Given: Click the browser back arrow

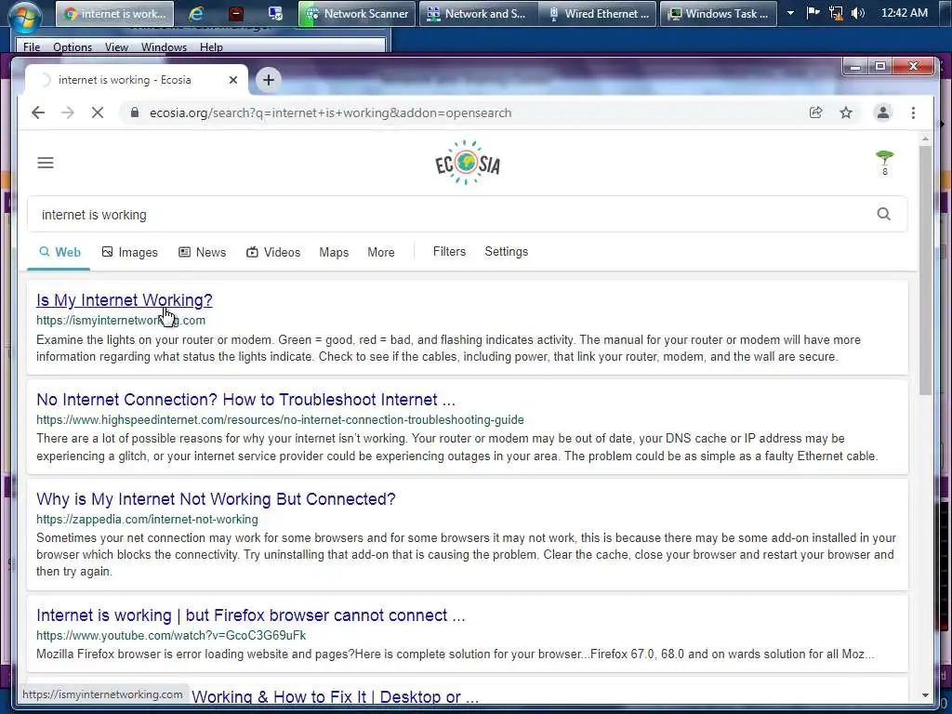Looking at the screenshot, I should pos(38,112).
